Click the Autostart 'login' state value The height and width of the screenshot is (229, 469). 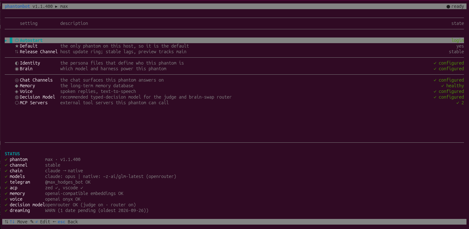[x=458, y=40]
